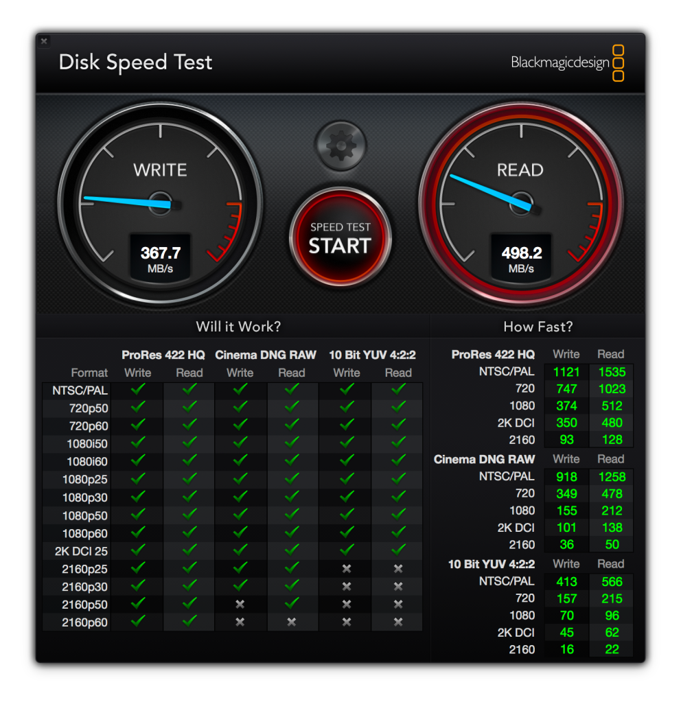
Task: Click the 10 Bit YUV 2160 read value 22
Action: 612,649
